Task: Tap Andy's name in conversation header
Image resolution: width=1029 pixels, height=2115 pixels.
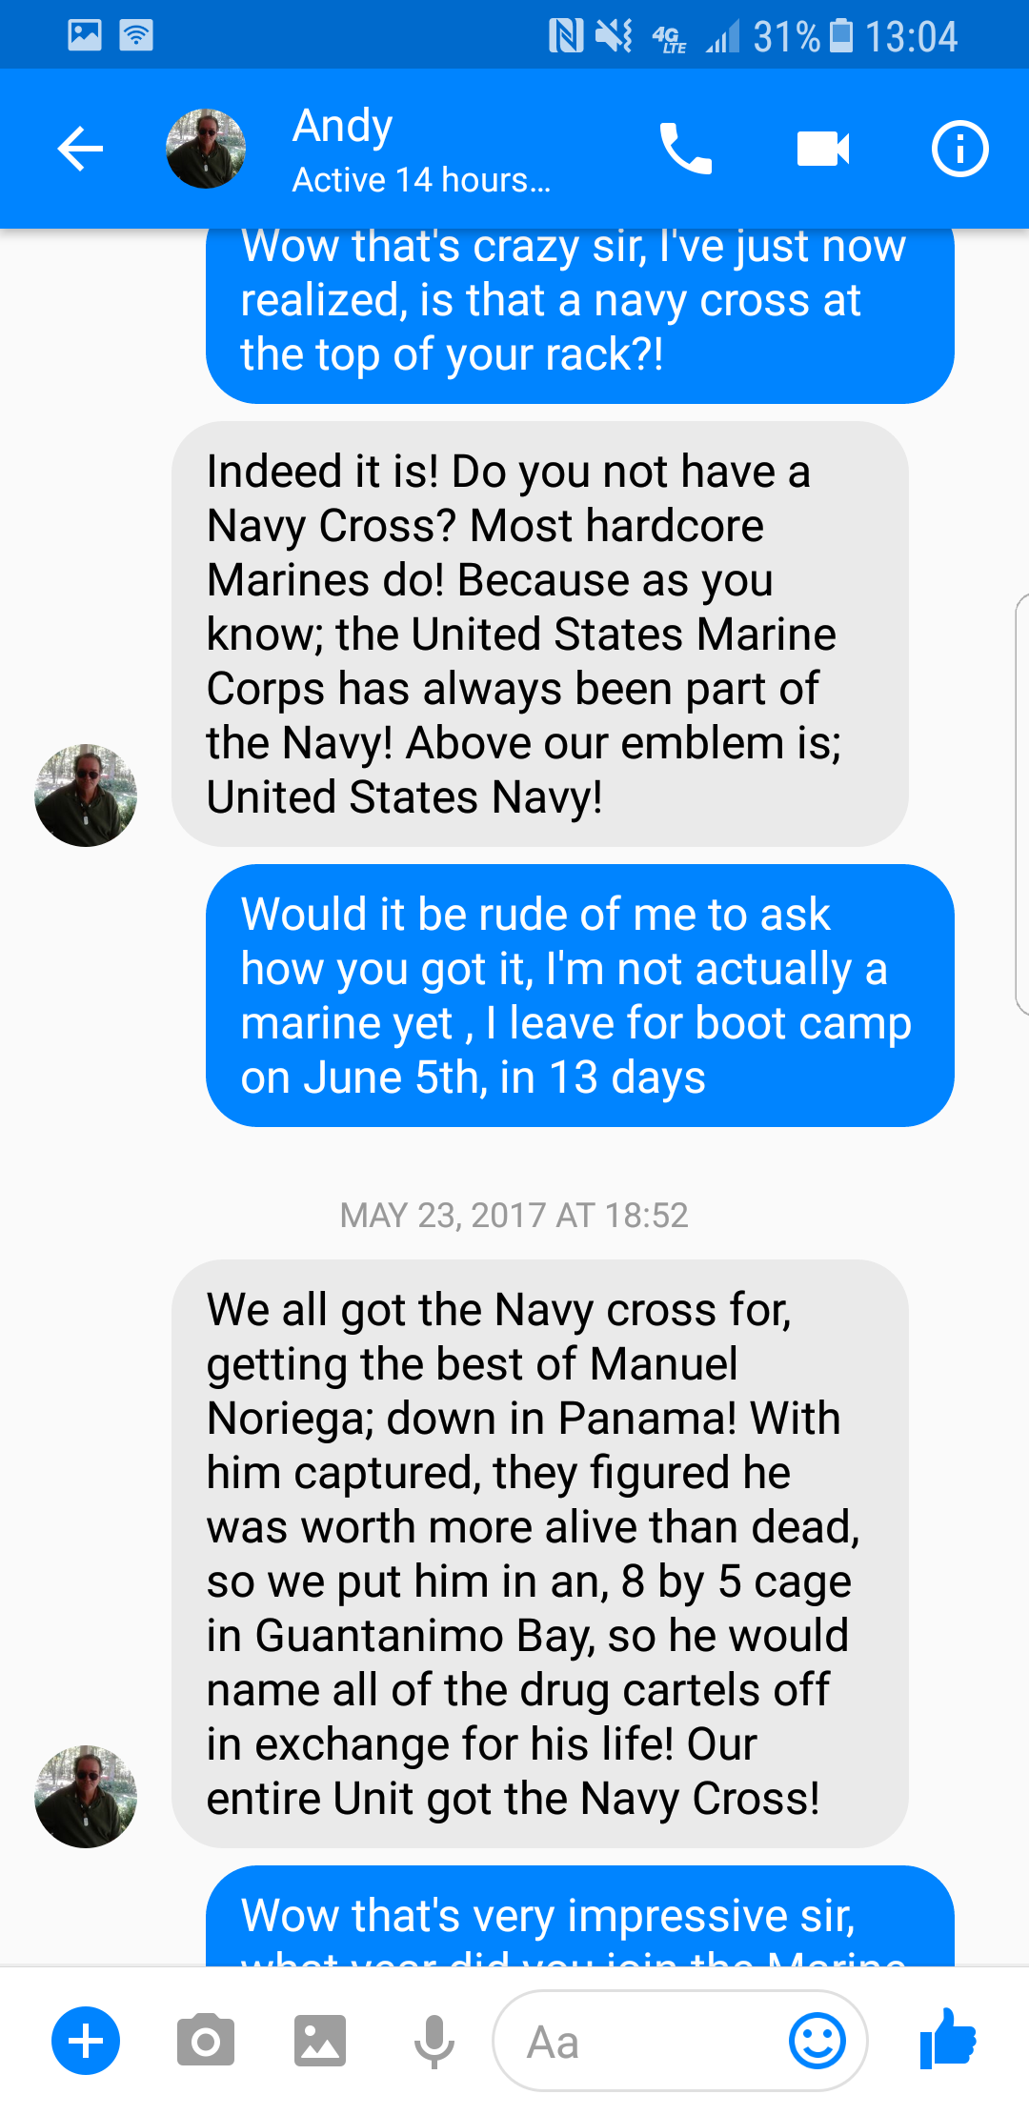Action: 343,126
